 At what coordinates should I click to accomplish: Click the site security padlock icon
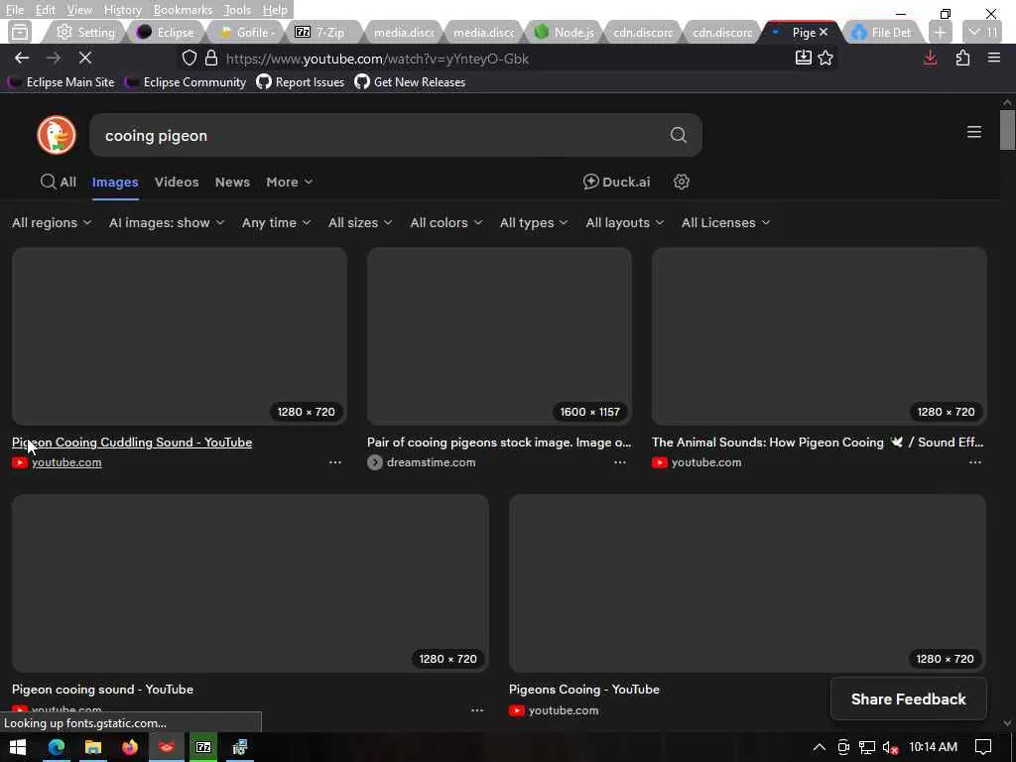211,59
